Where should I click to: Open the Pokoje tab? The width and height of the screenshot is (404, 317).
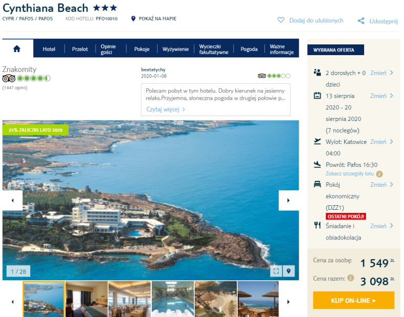pos(142,49)
